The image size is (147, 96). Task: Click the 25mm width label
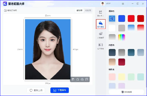pyautogui.click(x=48, y=15)
